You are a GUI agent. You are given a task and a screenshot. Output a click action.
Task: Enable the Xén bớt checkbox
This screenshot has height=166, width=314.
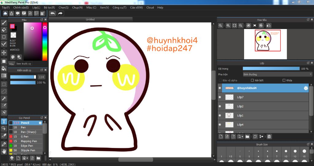(252, 80)
